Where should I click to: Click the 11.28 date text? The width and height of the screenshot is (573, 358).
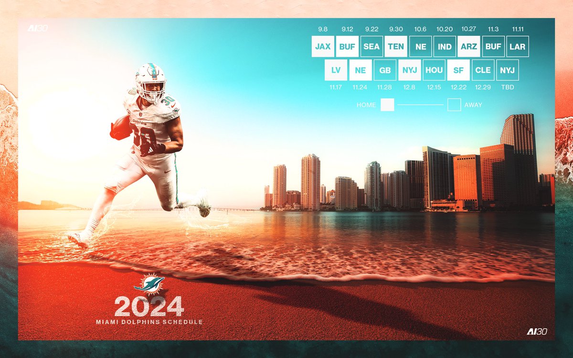385,87
